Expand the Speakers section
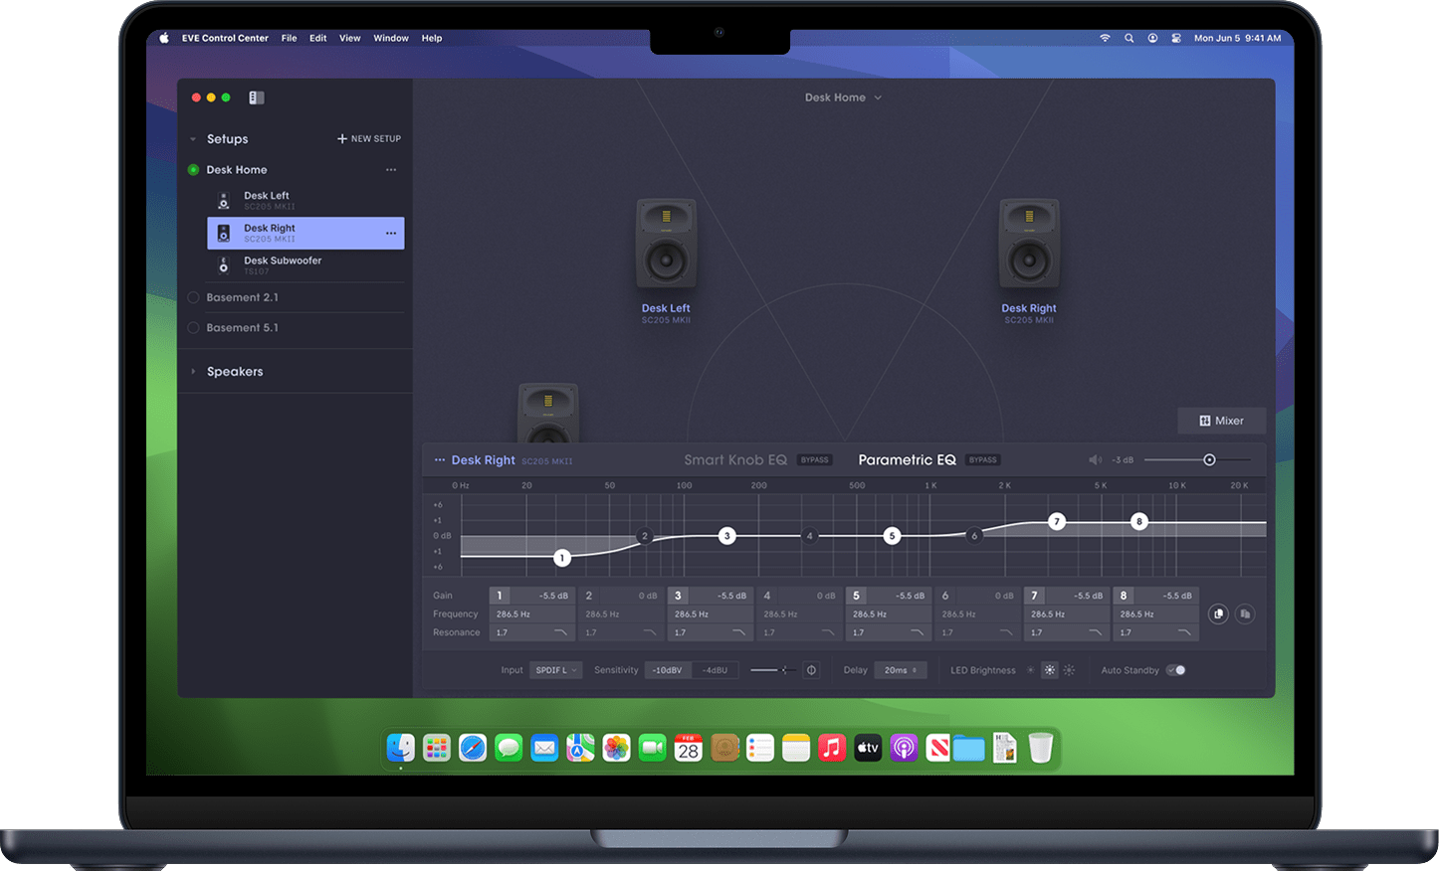Screen dimensions: 1439x871 point(235,371)
